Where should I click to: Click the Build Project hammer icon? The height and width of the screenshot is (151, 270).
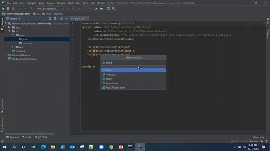[x=31, y=8]
